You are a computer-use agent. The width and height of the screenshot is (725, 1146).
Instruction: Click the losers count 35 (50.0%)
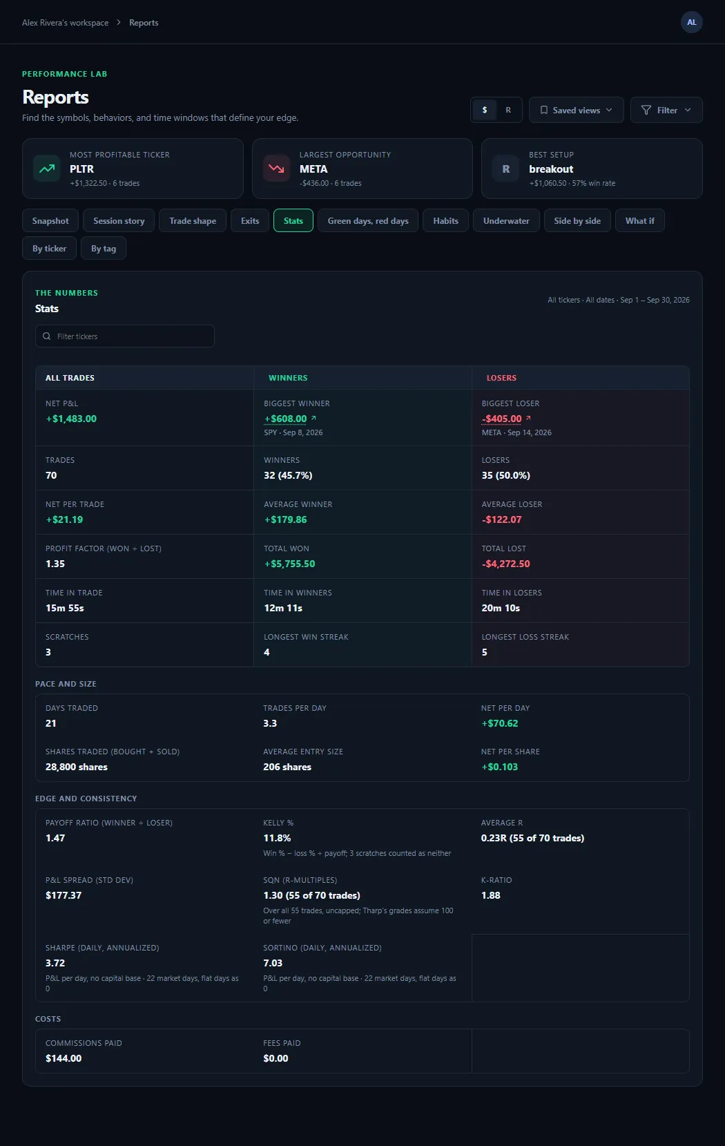click(506, 475)
